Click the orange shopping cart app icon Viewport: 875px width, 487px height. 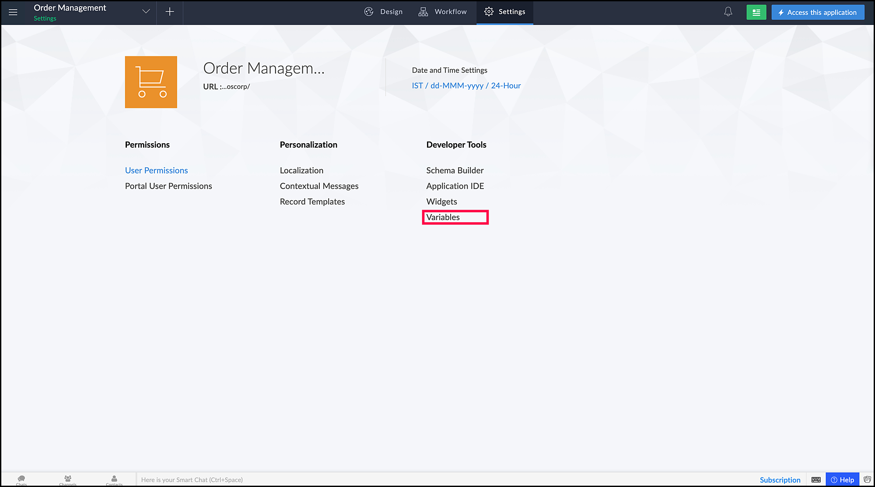point(151,82)
